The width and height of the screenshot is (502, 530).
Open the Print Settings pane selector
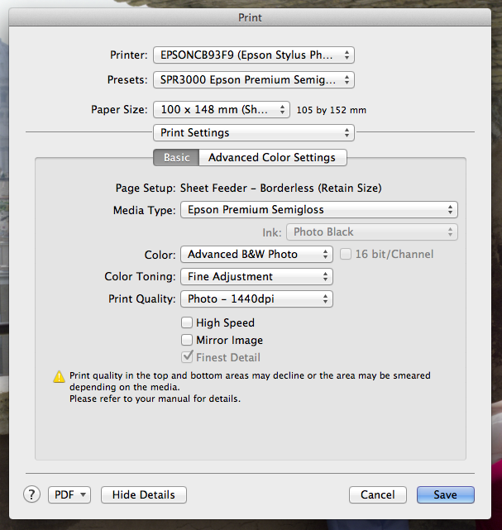pyautogui.click(x=253, y=132)
